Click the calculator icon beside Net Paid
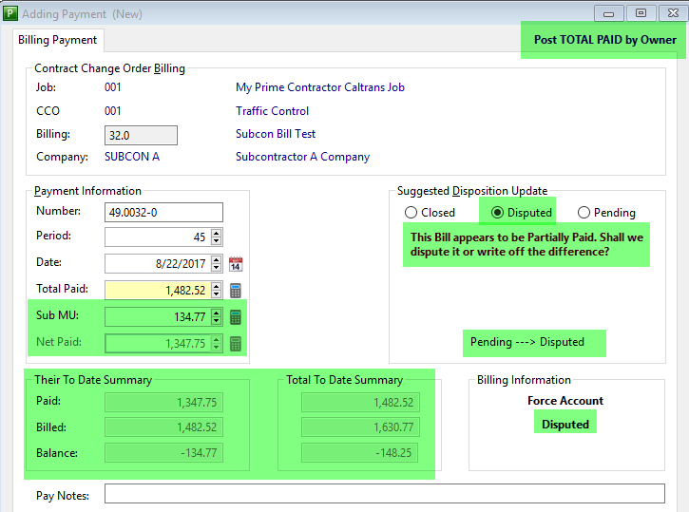 point(236,344)
